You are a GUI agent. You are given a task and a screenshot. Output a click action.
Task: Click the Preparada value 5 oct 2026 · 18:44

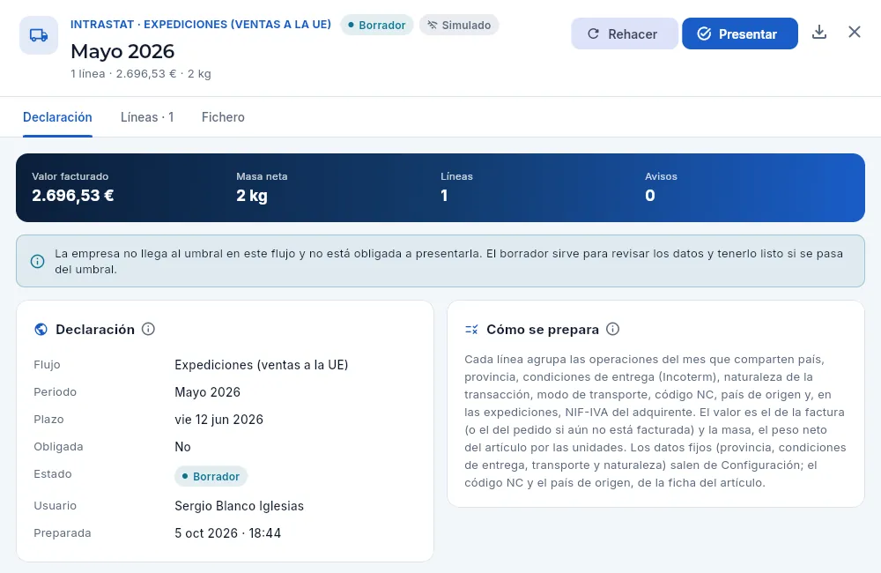227,533
